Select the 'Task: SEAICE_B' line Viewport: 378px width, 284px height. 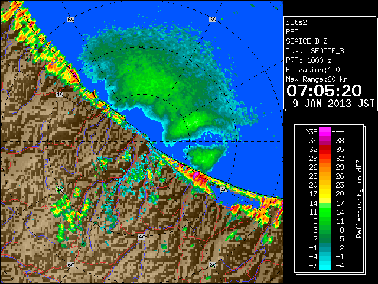pyautogui.click(x=315, y=51)
